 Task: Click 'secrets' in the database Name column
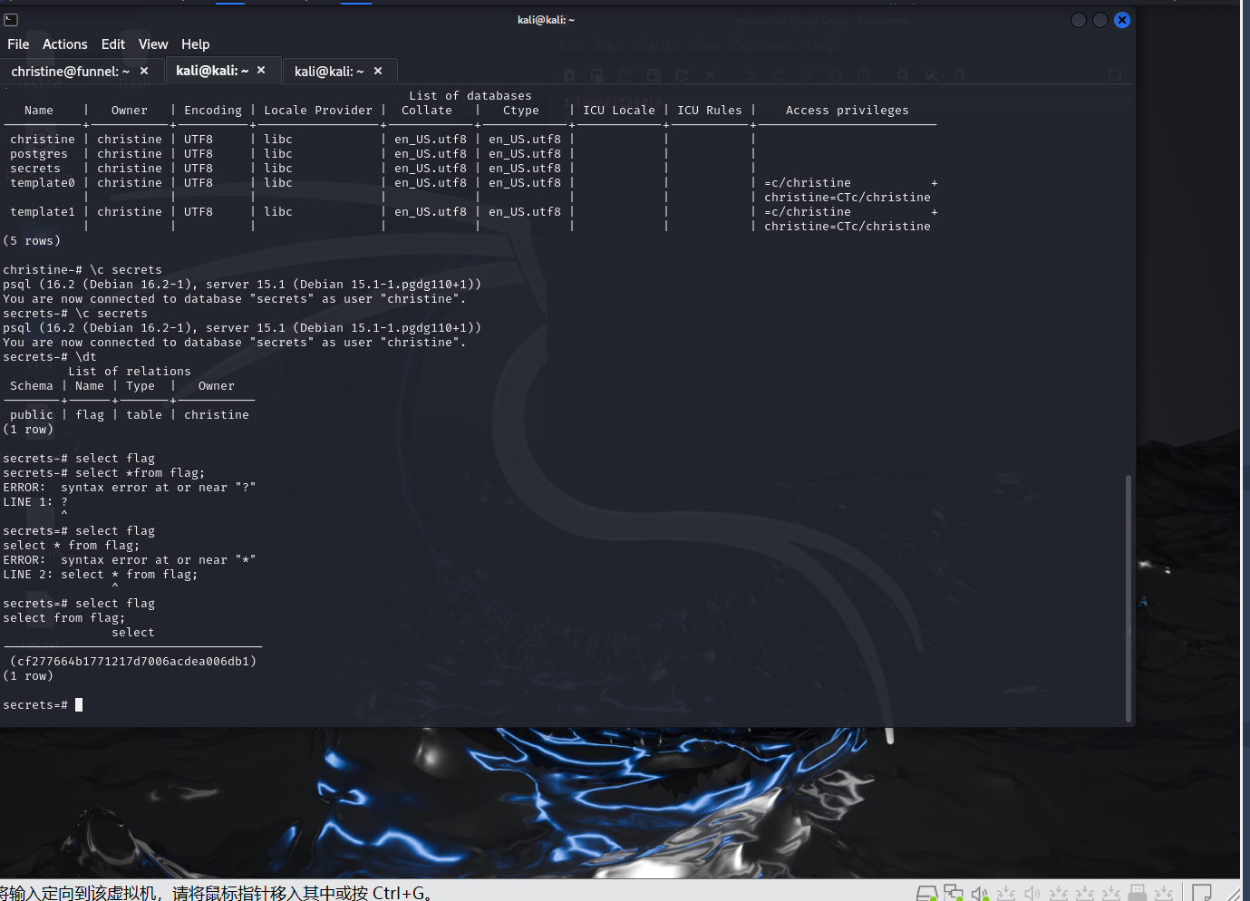click(x=35, y=169)
